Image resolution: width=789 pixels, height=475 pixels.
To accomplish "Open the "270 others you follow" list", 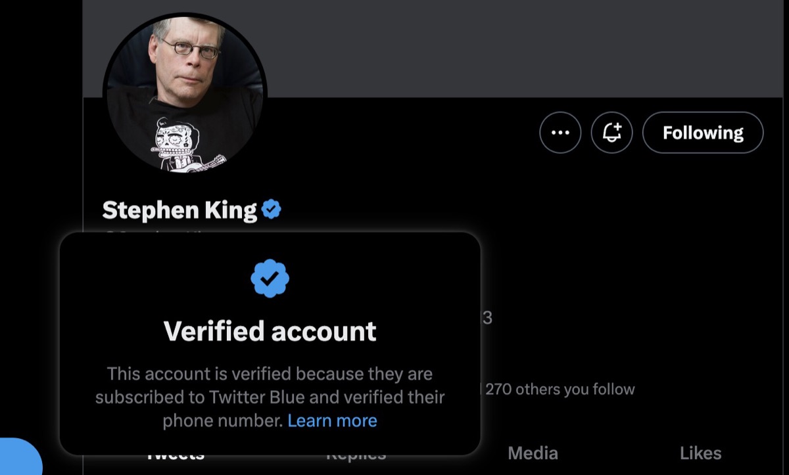I will tap(560, 389).
